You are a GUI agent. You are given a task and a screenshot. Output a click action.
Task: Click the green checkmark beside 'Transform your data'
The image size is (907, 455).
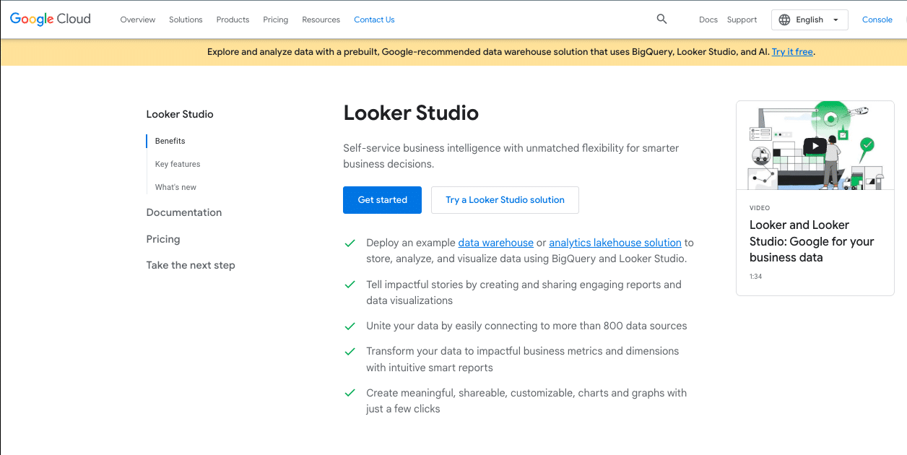(x=350, y=351)
